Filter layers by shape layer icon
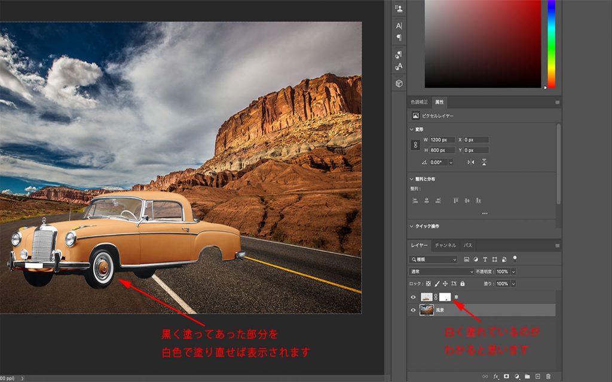 (494, 260)
